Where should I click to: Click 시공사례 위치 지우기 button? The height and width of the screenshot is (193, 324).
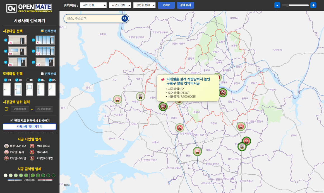click(x=29, y=127)
